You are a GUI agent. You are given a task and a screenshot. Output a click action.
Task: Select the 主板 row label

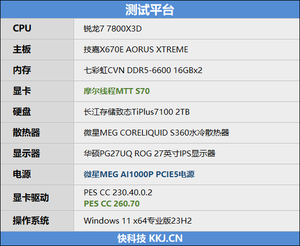pos(22,49)
